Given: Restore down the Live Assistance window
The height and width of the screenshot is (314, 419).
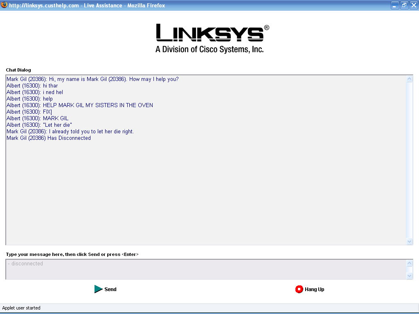Looking at the screenshot, I should tap(404, 5).
